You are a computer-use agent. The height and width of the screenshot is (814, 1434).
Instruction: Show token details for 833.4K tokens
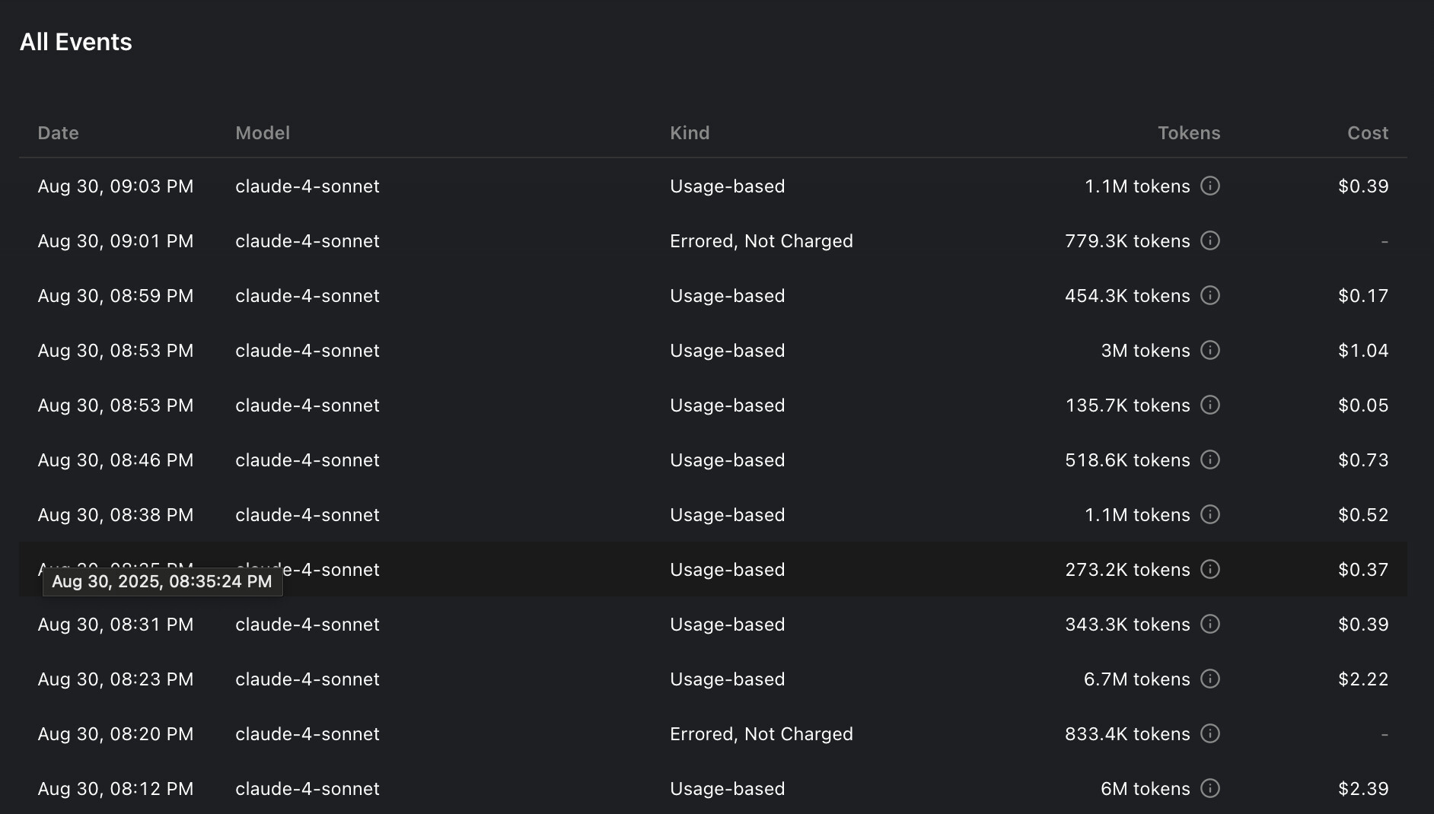[x=1210, y=734]
